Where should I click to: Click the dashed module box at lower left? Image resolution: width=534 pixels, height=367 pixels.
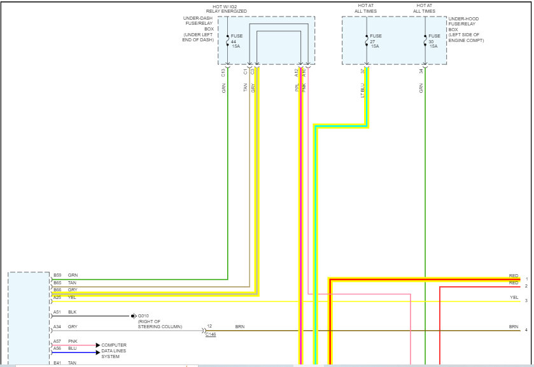coord(29,319)
